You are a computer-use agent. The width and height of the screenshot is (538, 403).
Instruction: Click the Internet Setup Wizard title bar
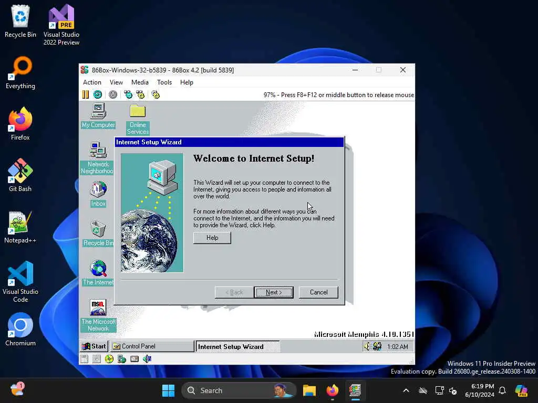[x=229, y=142]
